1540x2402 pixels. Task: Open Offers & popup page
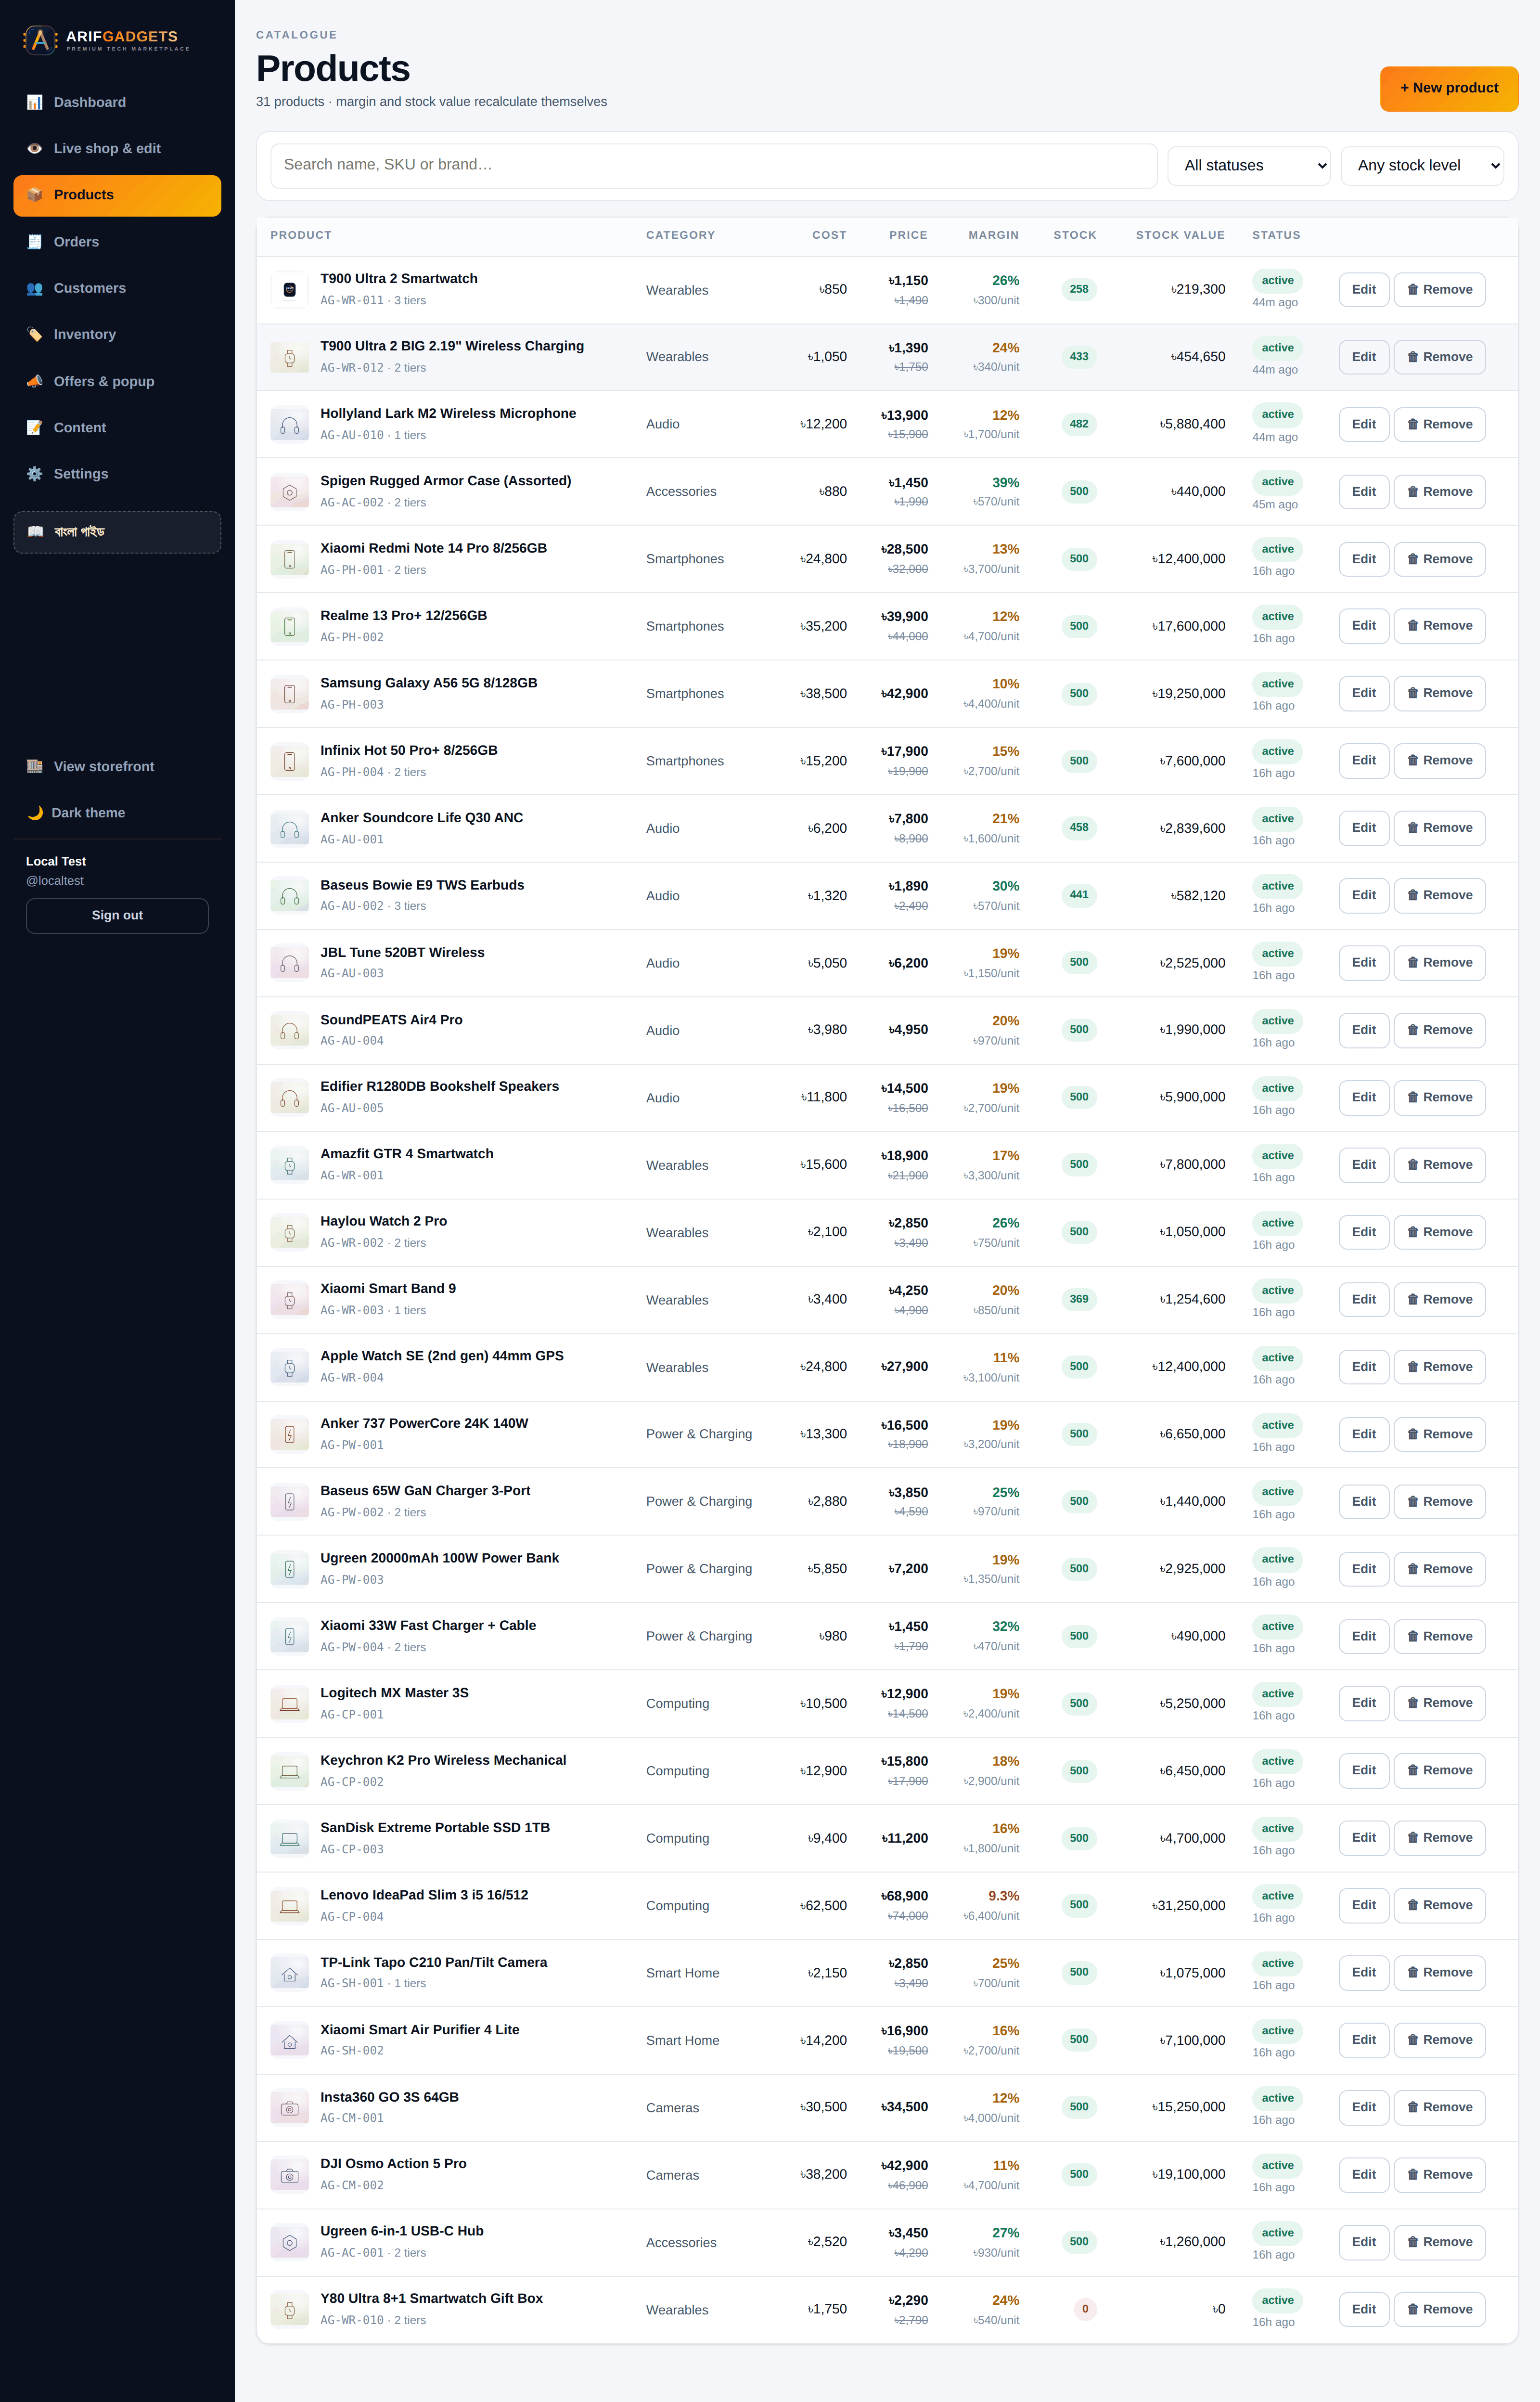[117, 381]
